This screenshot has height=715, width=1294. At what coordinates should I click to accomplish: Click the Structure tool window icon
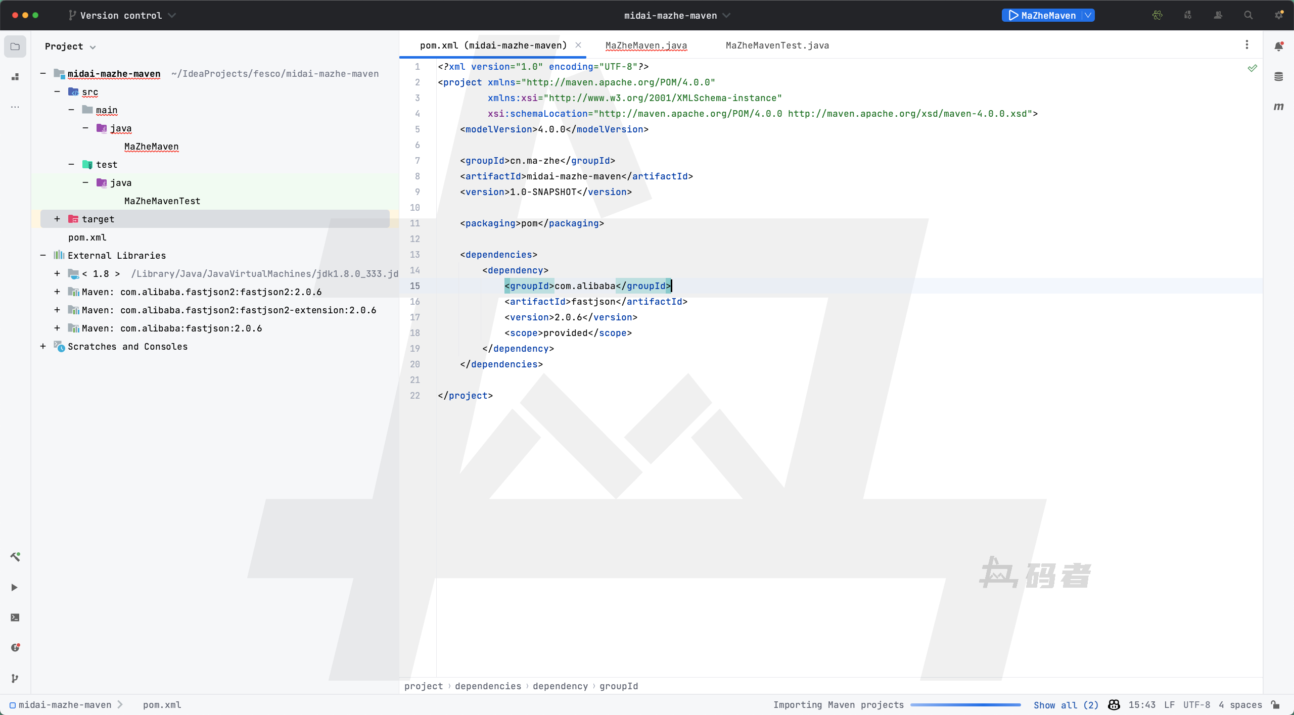[x=15, y=77]
